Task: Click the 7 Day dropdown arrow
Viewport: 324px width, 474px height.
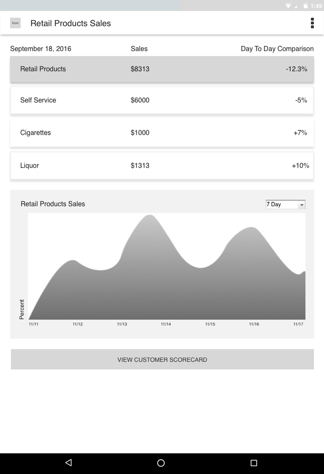Action: click(x=302, y=205)
